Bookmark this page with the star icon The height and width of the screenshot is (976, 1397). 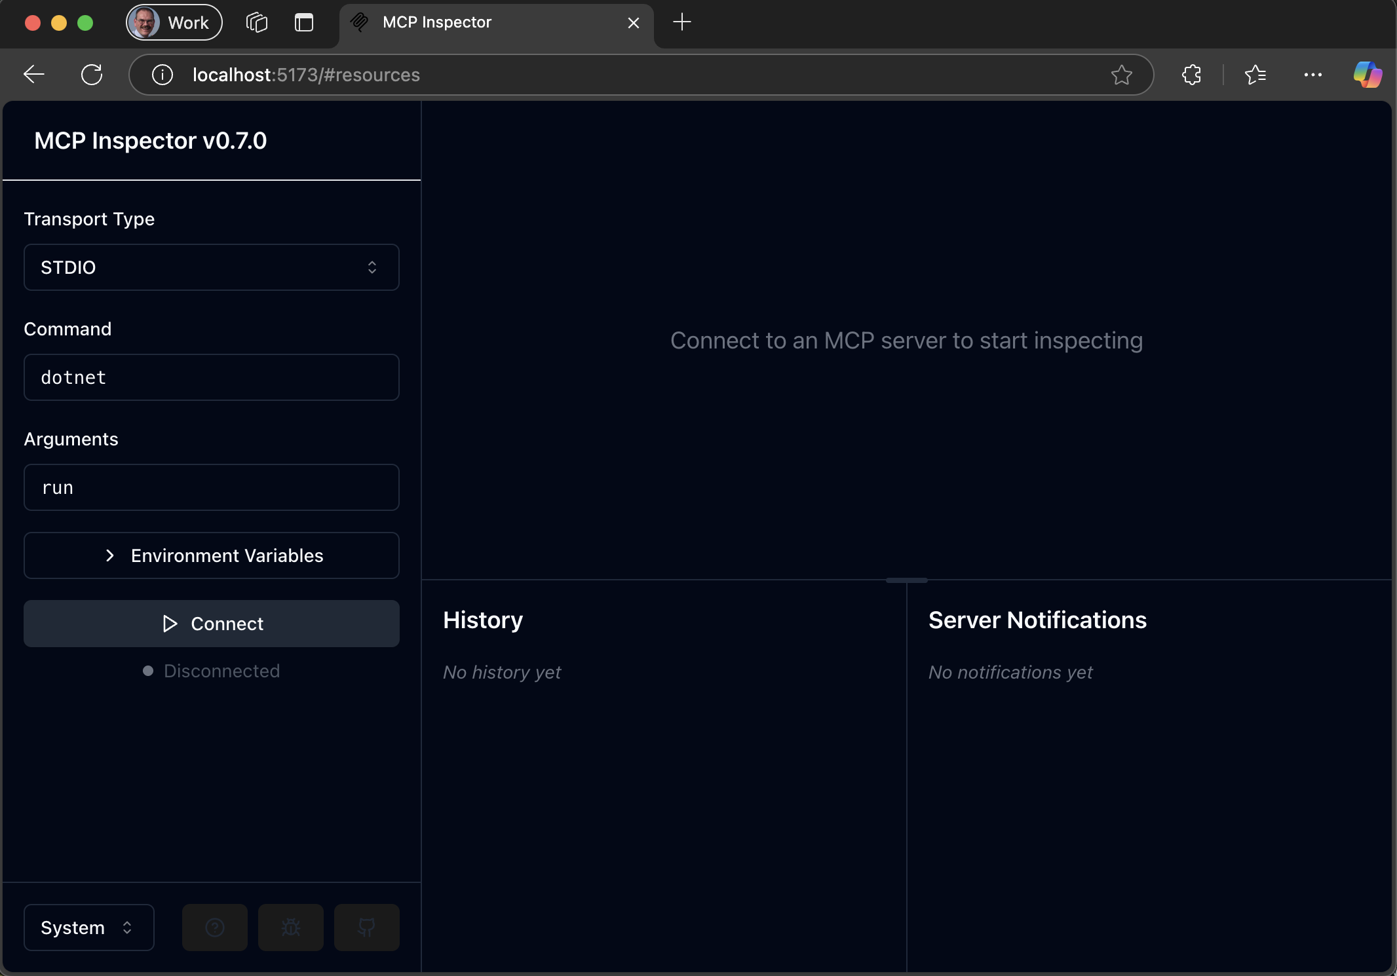tap(1122, 75)
